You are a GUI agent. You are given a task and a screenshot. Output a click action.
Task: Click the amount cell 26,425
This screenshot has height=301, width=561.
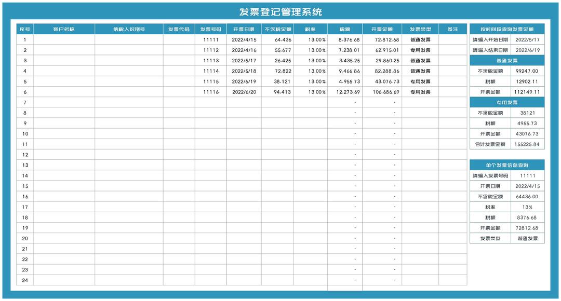point(277,60)
